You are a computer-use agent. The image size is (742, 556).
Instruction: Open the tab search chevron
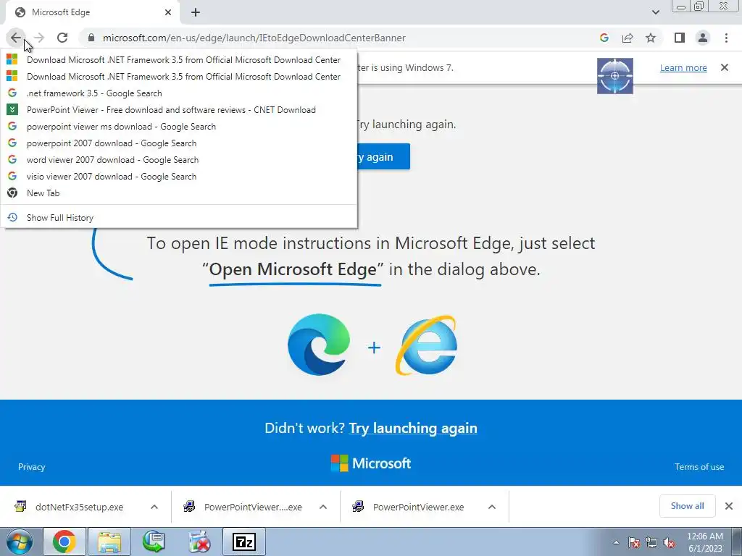(655, 12)
